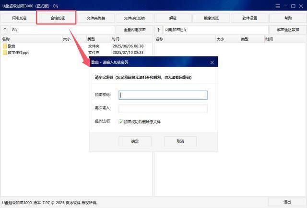The height and width of the screenshot is (208, 307).
Task: Click the 闪电加密 toolbar button
Action: pos(19,18)
